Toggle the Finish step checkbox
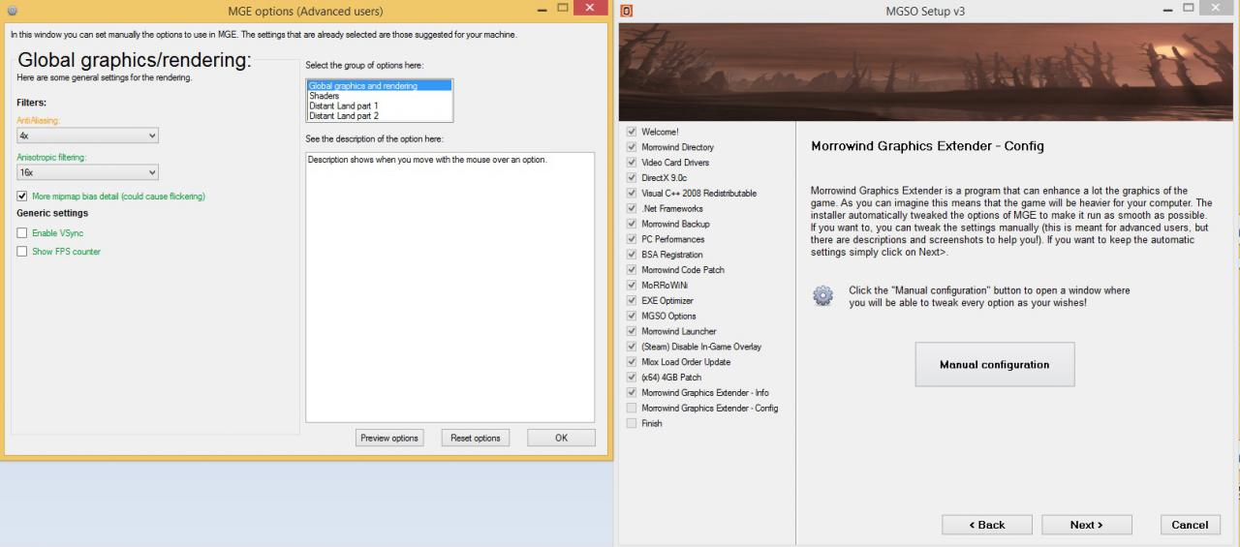The width and height of the screenshot is (1240, 547). (632, 423)
